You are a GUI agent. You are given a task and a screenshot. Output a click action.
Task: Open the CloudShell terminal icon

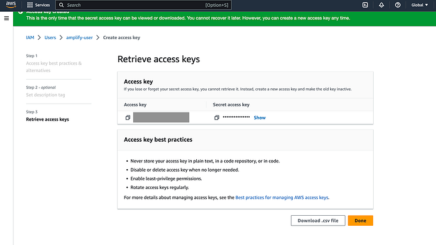point(365,5)
